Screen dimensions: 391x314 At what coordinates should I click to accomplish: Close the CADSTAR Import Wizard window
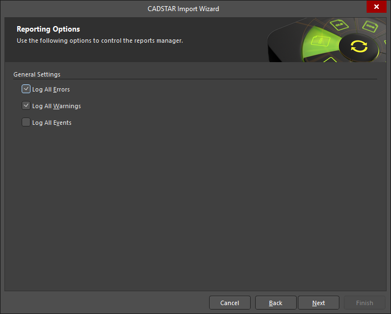(x=376, y=7)
